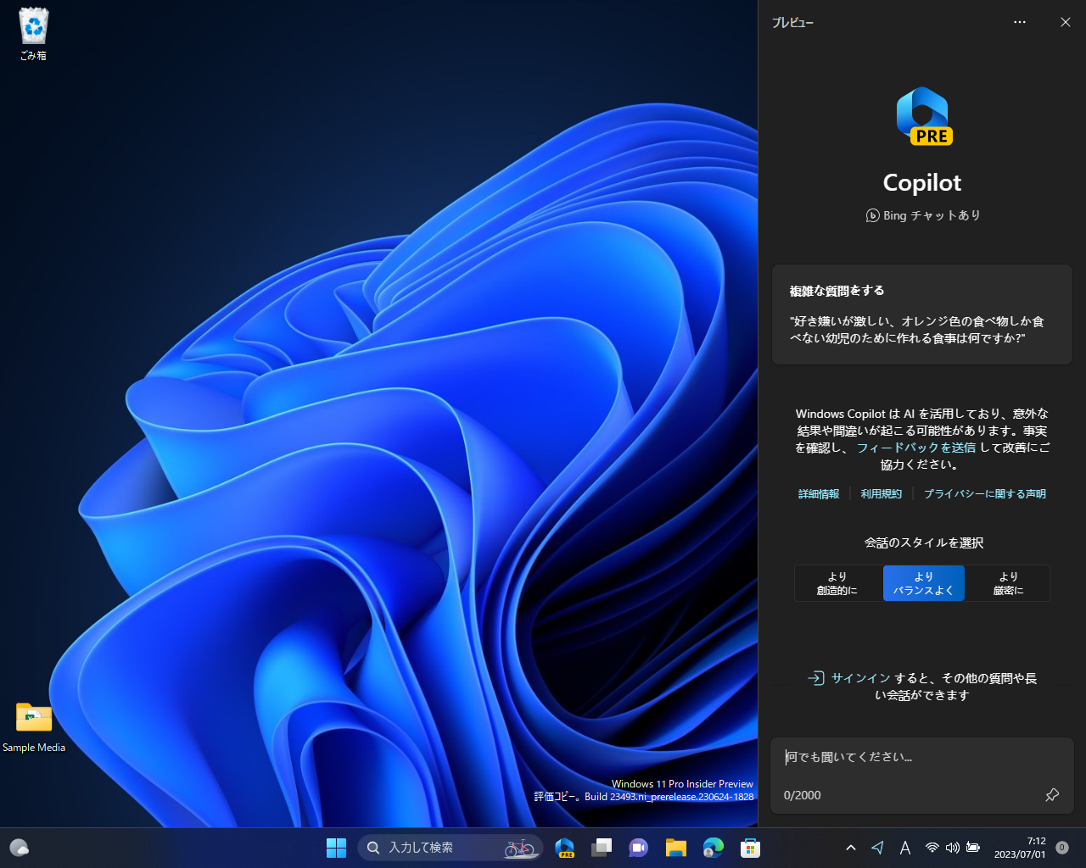The width and height of the screenshot is (1086, 868).
Task: Open Task View from the taskbar
Action: [x=602, y=847]
